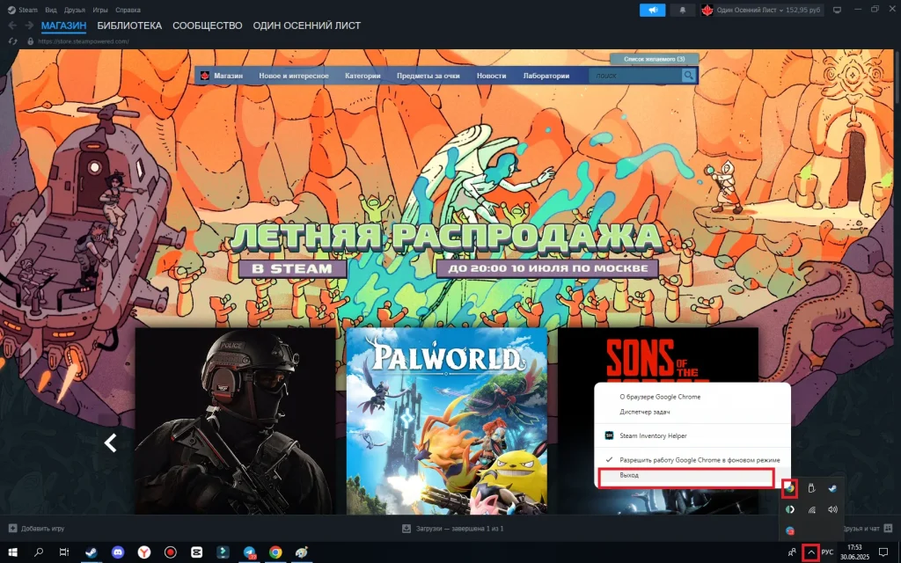Open the Вид menu
The image size is (901, 563).
pos(51,10)
